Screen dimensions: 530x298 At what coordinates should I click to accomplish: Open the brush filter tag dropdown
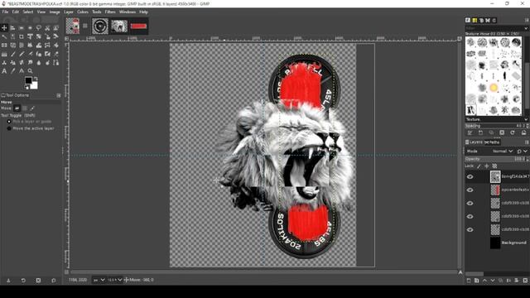[x=526, y=28]
